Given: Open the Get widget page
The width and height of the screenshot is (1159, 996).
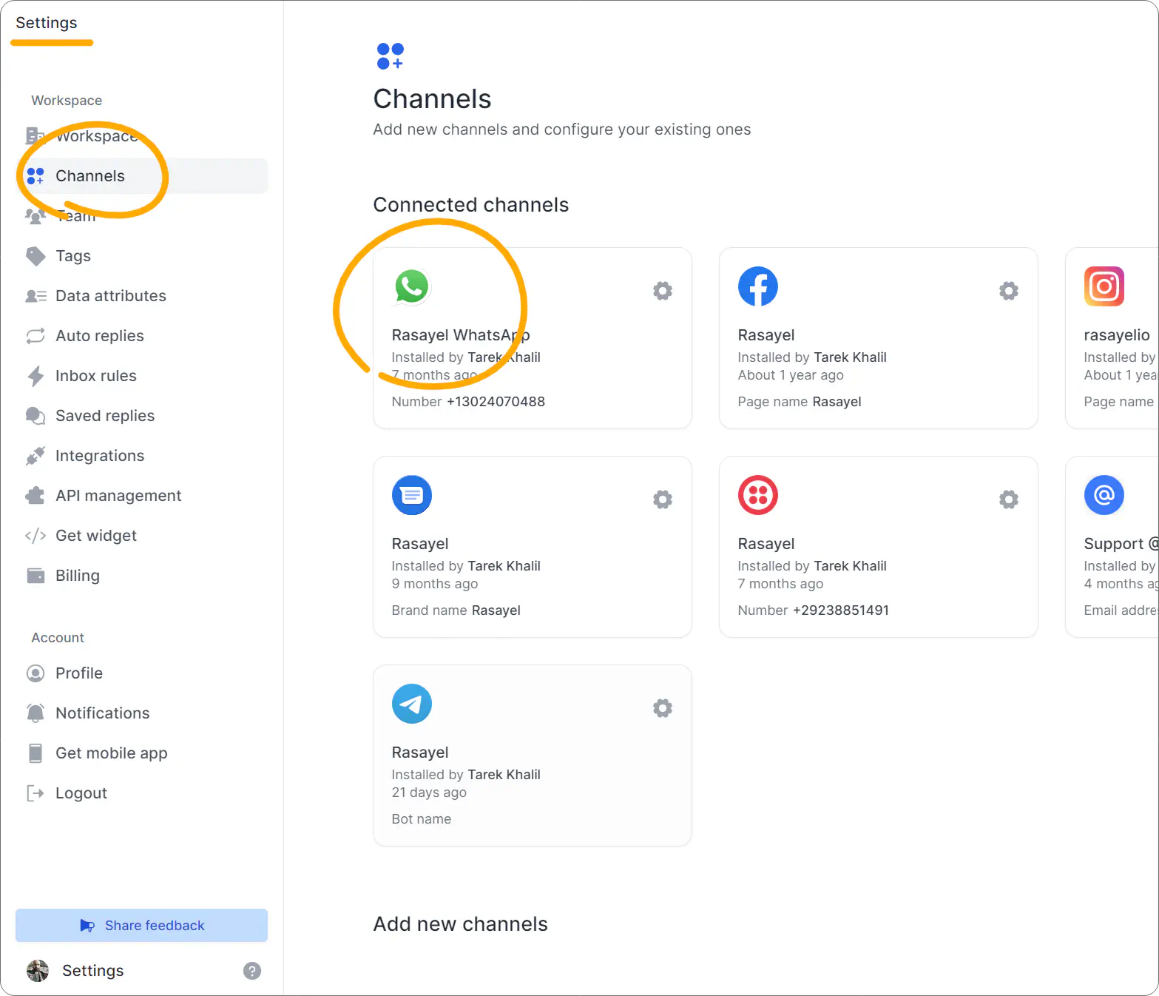Looking at the screenshot, I should pos(141,536).
